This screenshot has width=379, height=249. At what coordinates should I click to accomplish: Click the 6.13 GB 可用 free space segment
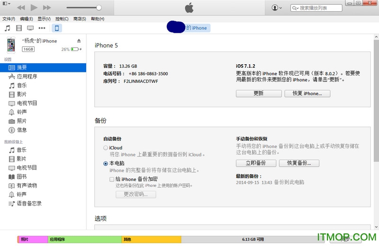(253, 240)
